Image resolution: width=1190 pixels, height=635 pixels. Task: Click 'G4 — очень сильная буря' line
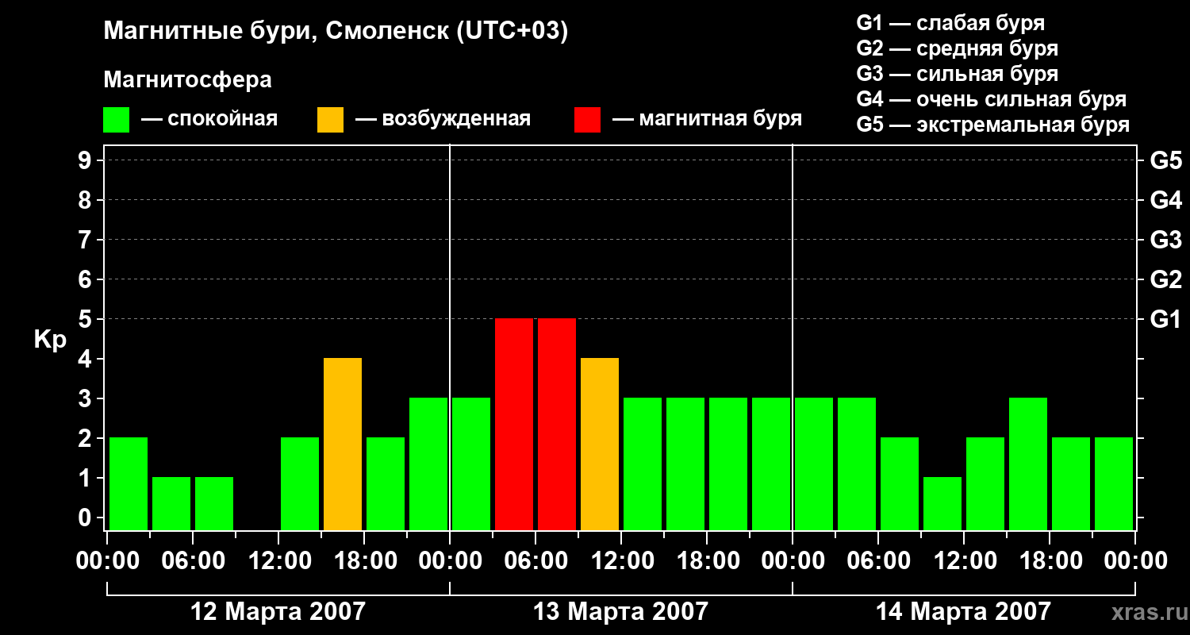pyautogui.click(x=992, y=99)
